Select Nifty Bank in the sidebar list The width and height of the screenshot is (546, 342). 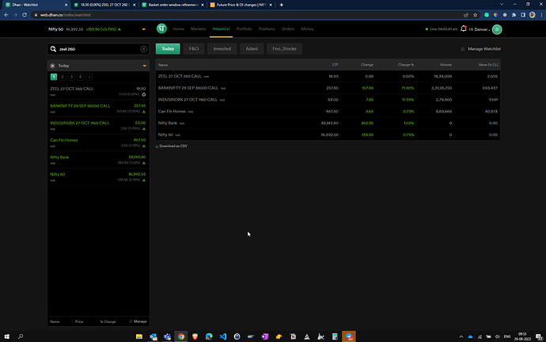[x=98, y=159]
